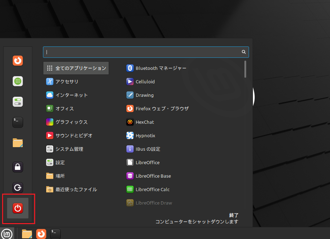Open IBus の設定 icon

click(x=130, y=149)
